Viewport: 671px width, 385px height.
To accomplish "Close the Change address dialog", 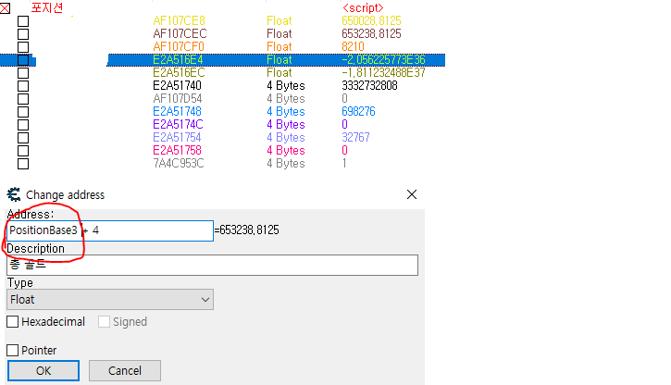I will [412, 194].
